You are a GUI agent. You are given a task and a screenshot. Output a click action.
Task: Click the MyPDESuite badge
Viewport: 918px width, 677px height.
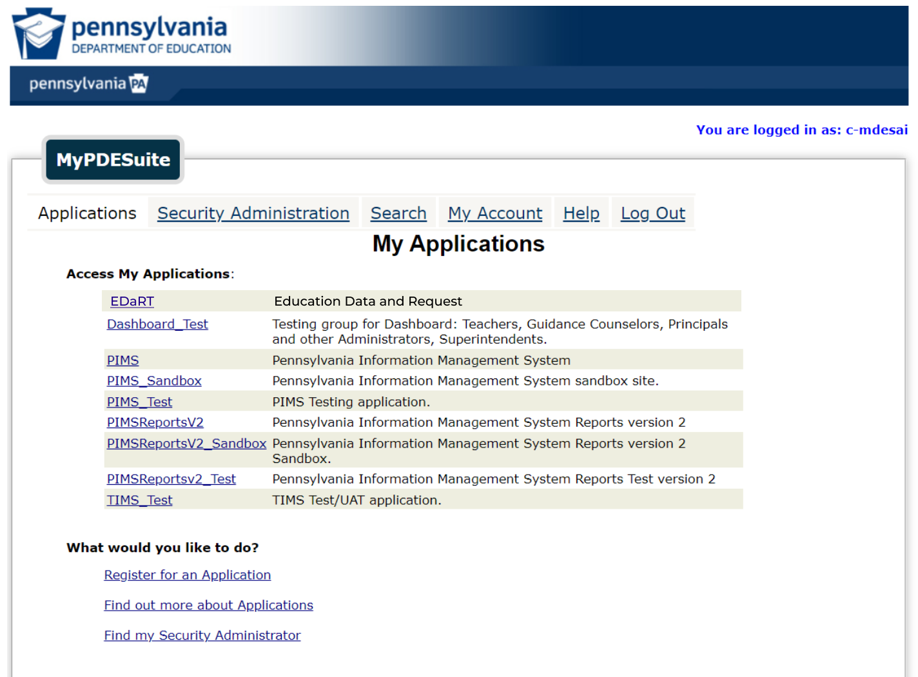point(113,160)
